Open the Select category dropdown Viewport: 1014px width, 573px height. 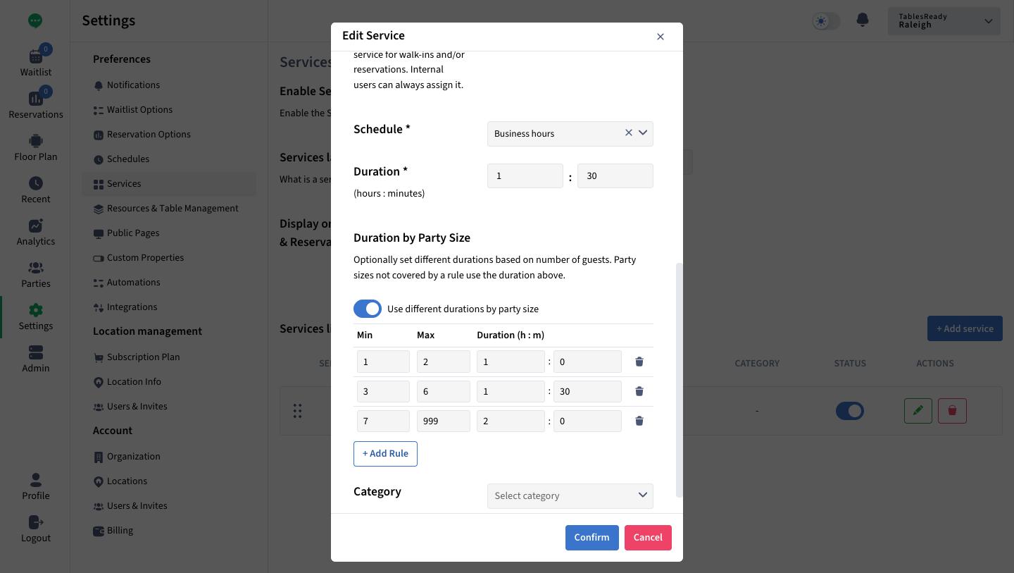pos(570,495)
